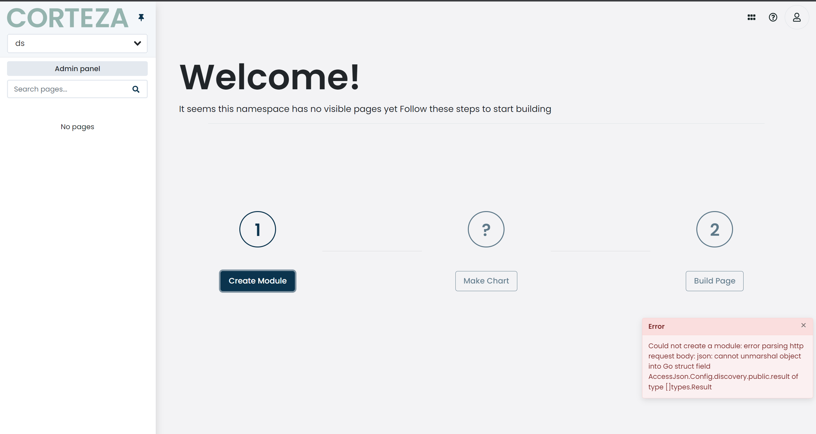Image resolution: width=816 pixels, height=434 pixels.
Task: Click Build Page
Action: 714,281
